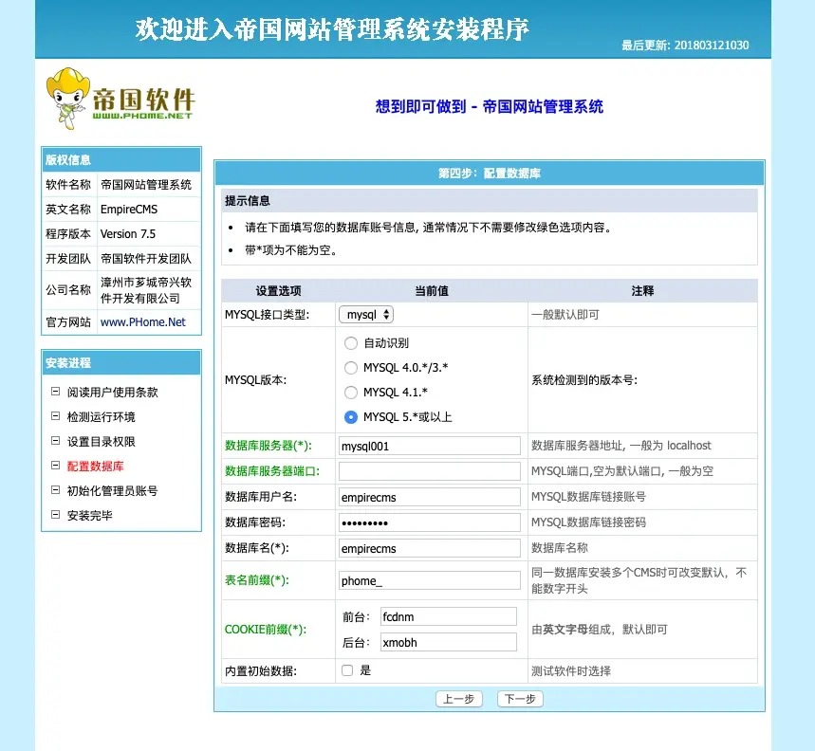815x751 pixels.
Task: Click the 是 label beside the checkbox
Action: (x=365, y=670)
